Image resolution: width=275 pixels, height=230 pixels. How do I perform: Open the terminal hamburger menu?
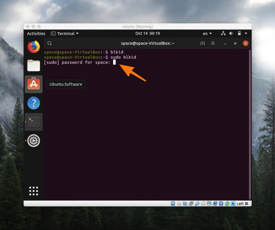(x=213, y=43)
